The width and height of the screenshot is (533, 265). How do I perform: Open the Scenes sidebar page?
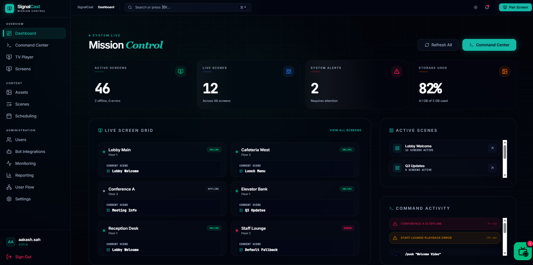coord(34,104)
